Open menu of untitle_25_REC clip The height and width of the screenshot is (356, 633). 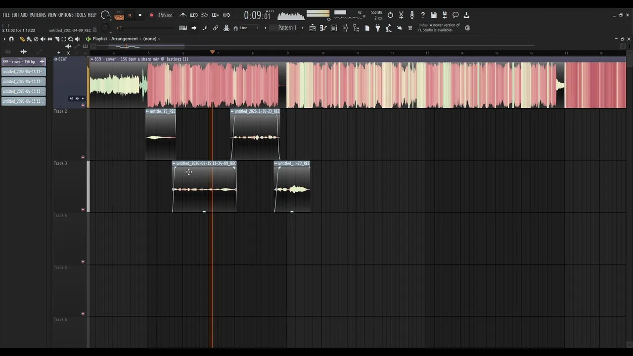(147, 111)
